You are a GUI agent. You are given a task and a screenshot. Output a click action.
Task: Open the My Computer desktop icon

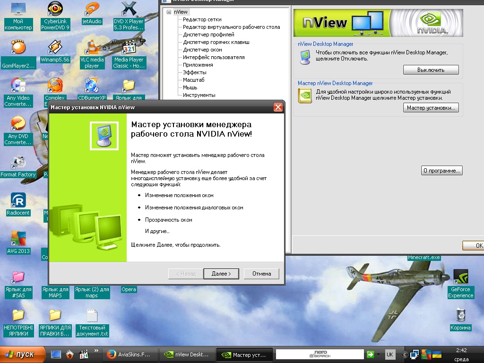[x=18, y=16]
